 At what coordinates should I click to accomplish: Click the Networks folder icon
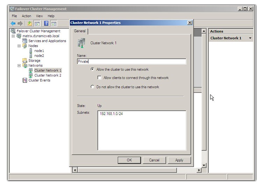tap(25, 65)
